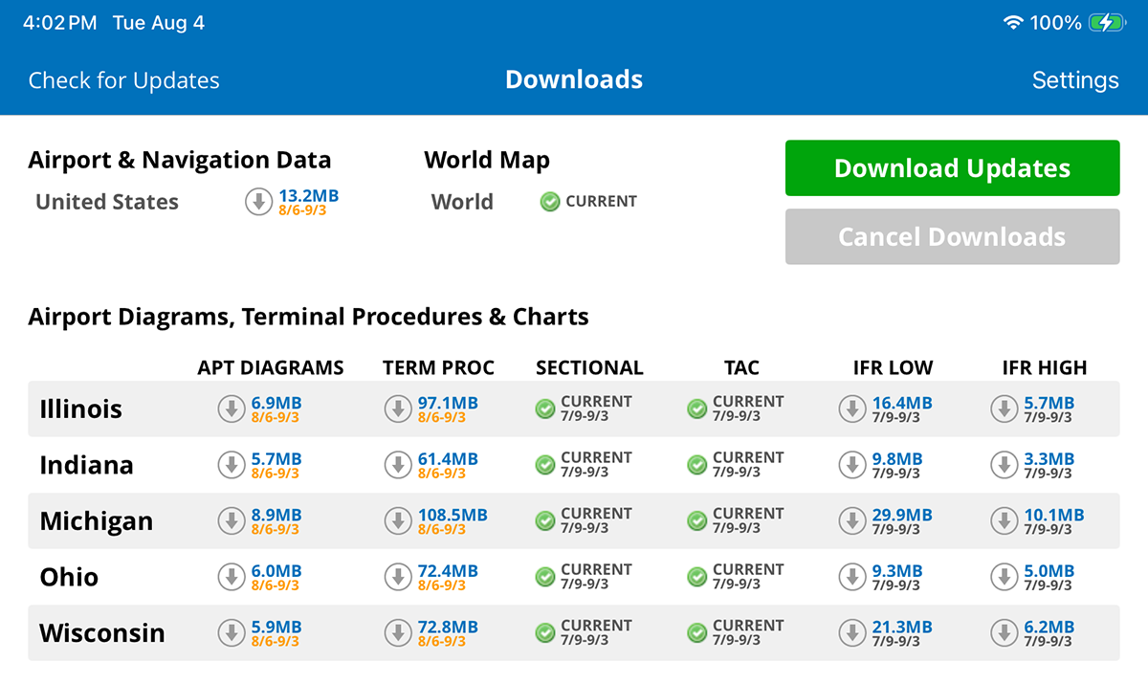1148x684 pixels.
Task: Tap the APT DIAGRAMS column header
Action: pos(271,368)
